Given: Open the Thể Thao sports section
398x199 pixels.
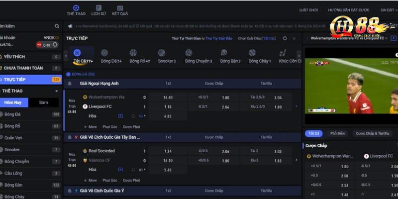Looking at the screenshot, I should click(x=76, y=10).
